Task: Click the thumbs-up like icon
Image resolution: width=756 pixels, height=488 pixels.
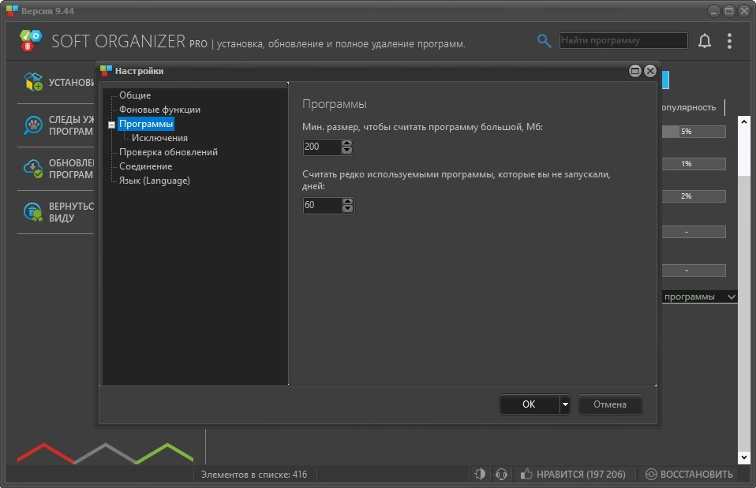Action: [x=526, y=474]
